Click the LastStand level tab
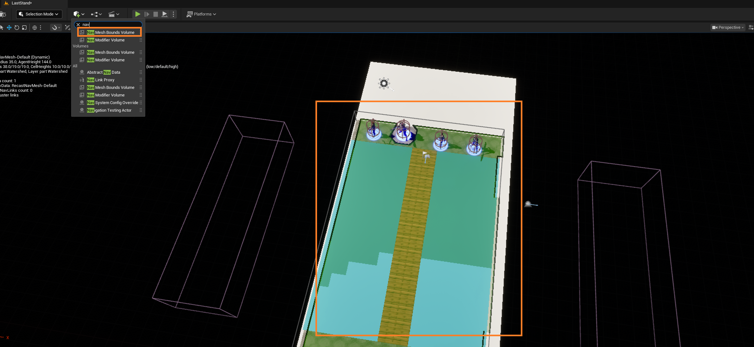The image size is (754, 347). click(x=22, y=3)
